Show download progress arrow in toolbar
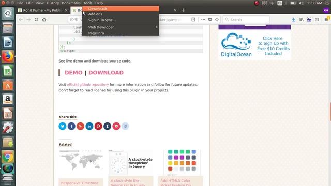The height and width of the screenshot is (186, 331). [x=293, y=20]
